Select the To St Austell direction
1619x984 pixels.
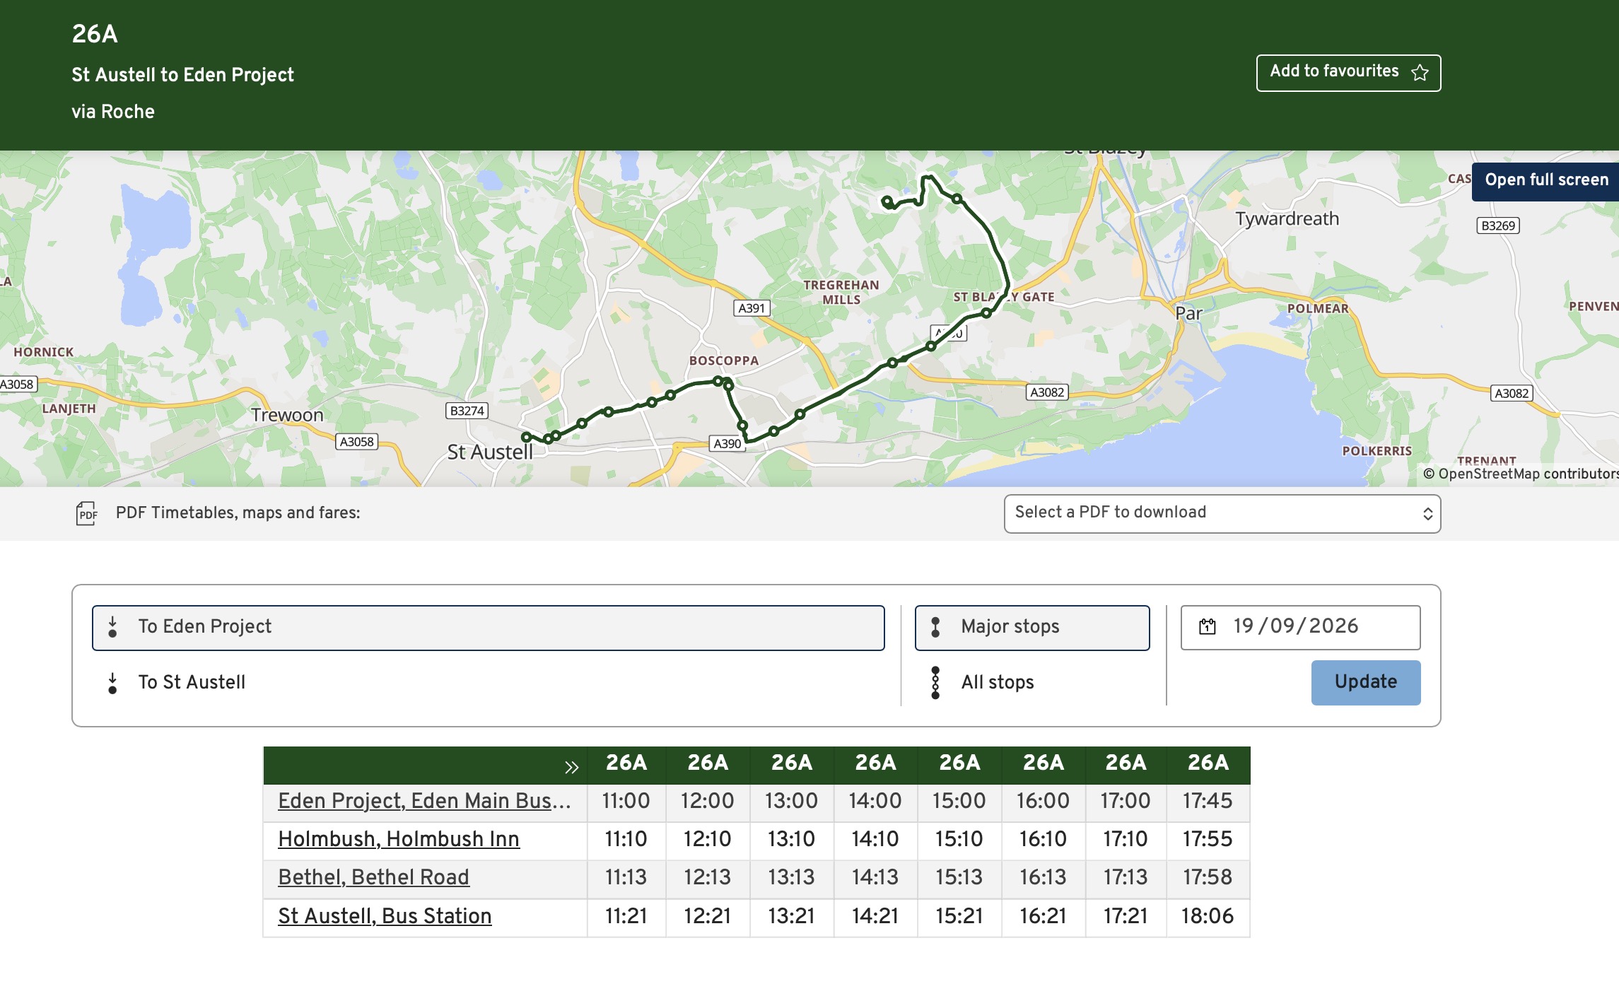point(488,683)
